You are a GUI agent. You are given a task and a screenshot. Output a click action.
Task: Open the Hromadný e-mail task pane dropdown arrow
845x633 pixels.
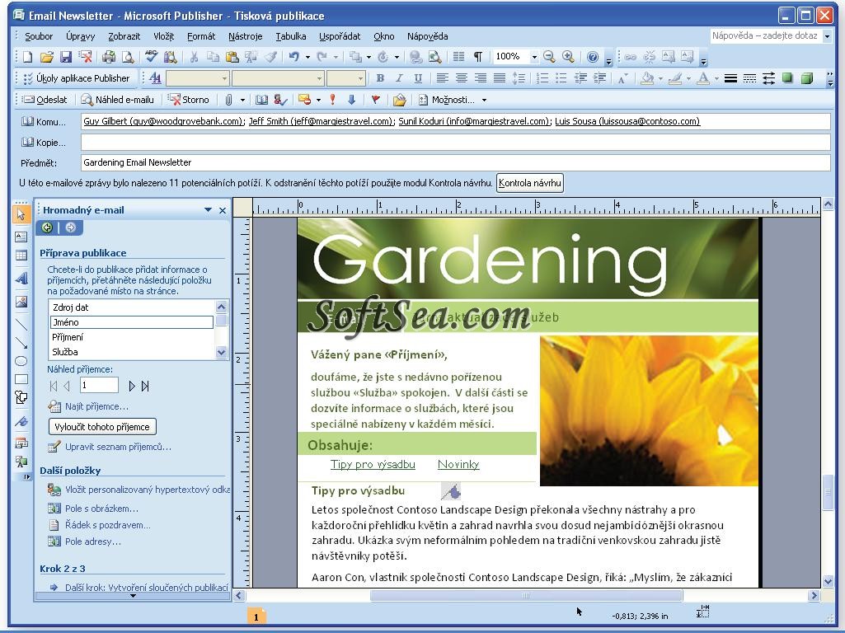(208, 210)
